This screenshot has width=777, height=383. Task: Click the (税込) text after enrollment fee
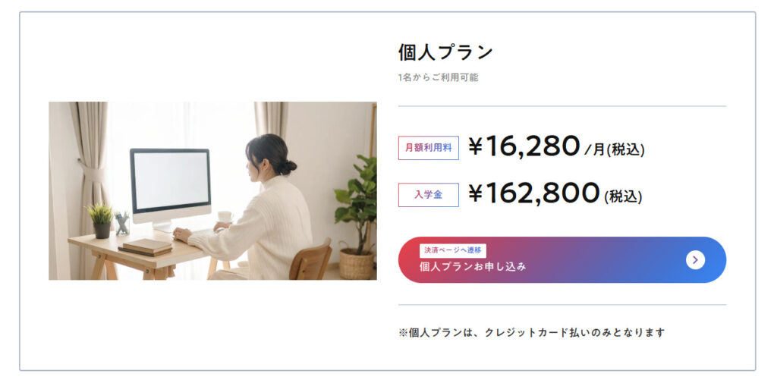pyautogui.click(x=623, y=196)
